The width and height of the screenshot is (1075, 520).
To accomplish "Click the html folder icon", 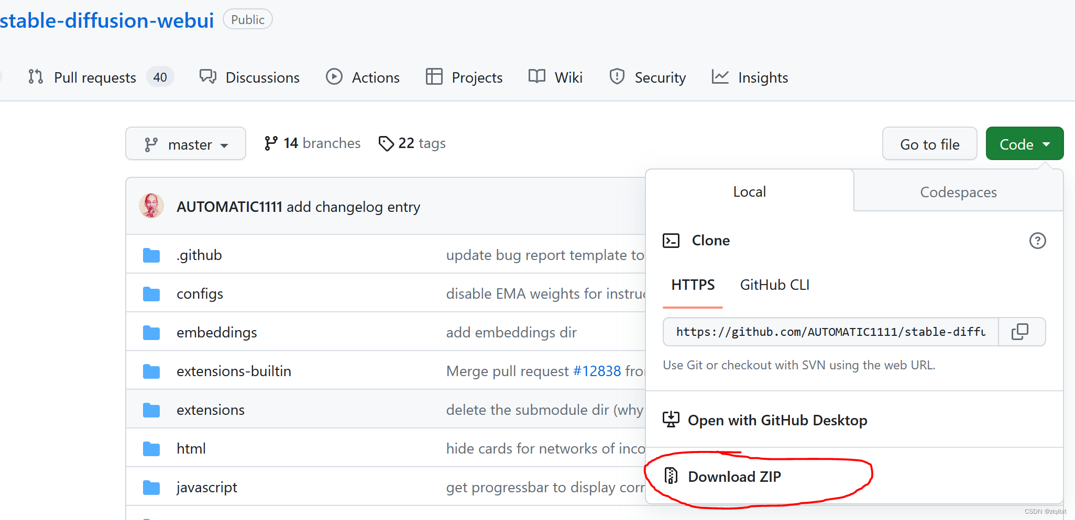I will pyautogui.click(x=151, y=449).
